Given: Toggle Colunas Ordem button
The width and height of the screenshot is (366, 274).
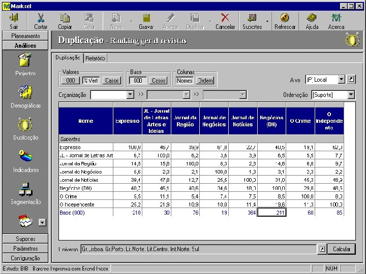Looking at the screenshot, I should click(x=205, y=80).
